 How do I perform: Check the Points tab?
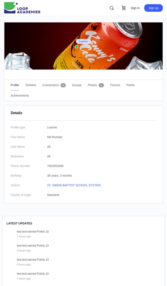130,85
